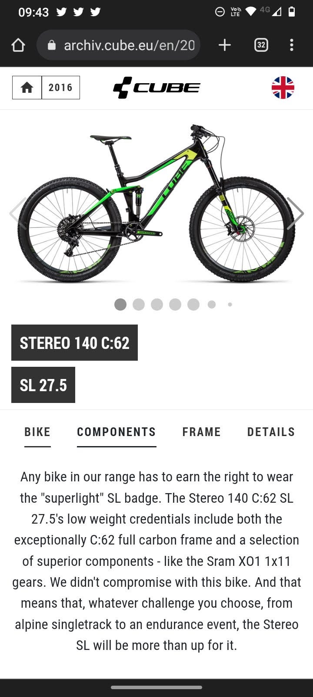The height and width of the screenshot is (697, 313).
Task: Show next bike image with right chevron
Action: (295, 213)
